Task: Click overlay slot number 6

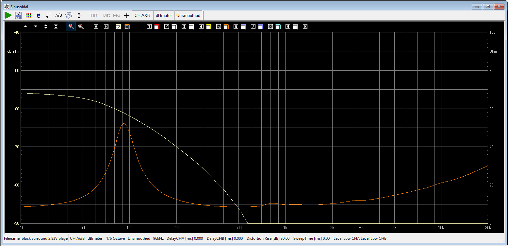Action: [236, 26]
